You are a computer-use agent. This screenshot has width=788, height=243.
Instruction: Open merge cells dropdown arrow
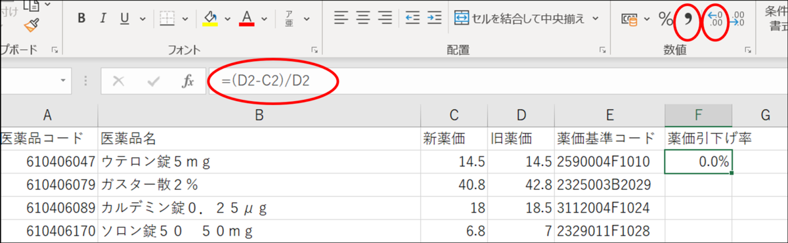pyautogui.click(x=596, y=18)
